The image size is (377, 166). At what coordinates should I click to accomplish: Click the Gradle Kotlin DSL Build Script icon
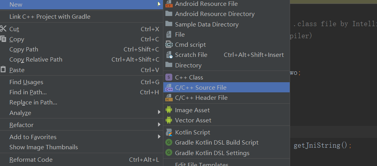(x=169, y=143)
